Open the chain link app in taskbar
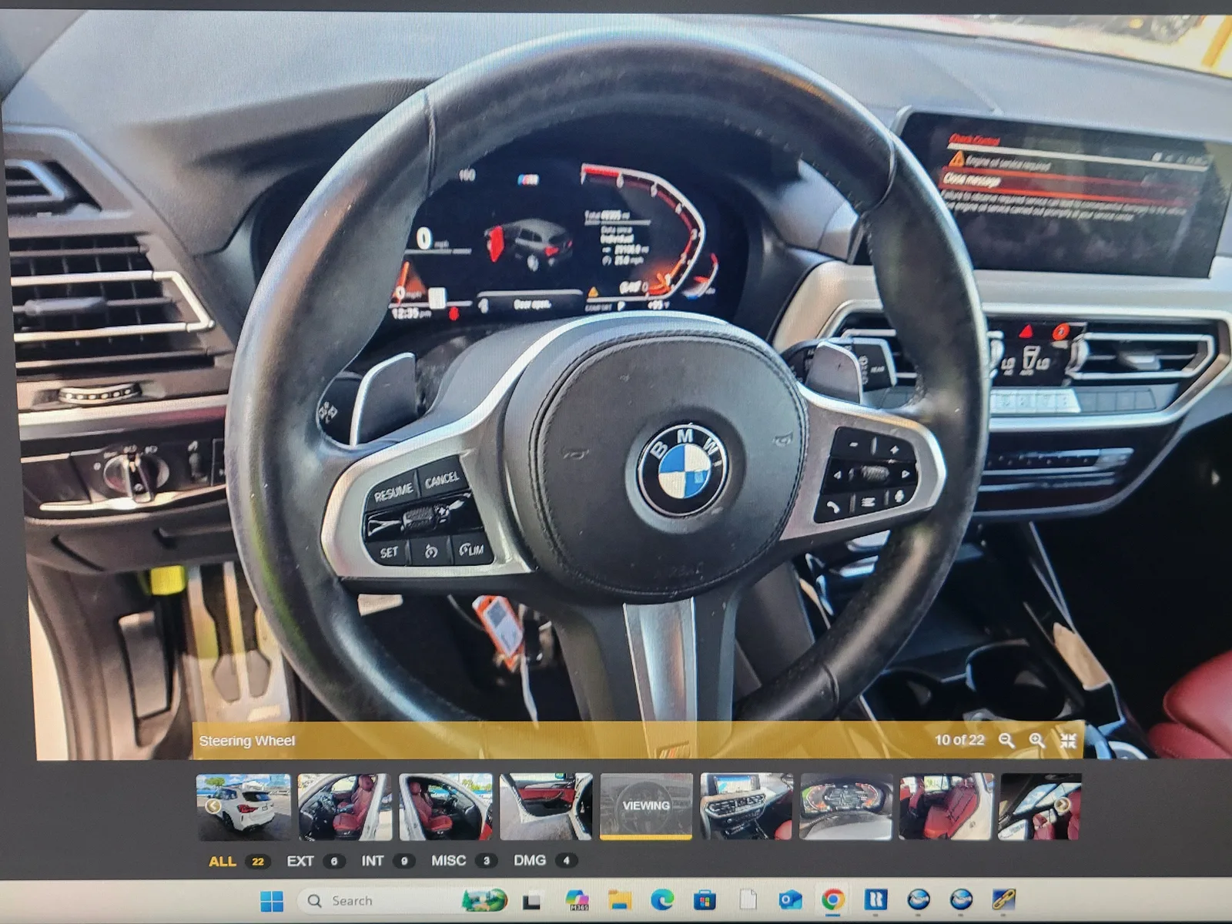Viewport: 1232px width, 924px height. click(1004, 899)
